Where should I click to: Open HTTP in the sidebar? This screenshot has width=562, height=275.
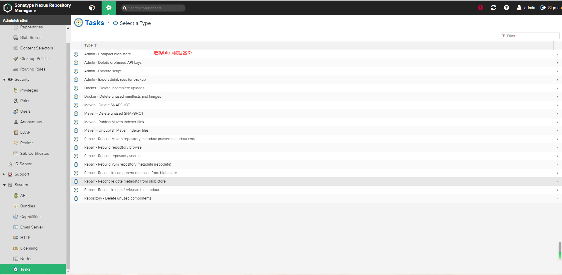25,238
